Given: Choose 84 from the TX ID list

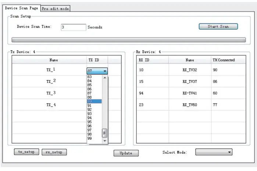Looking at the screenshot, I should (x=94, y=81).
